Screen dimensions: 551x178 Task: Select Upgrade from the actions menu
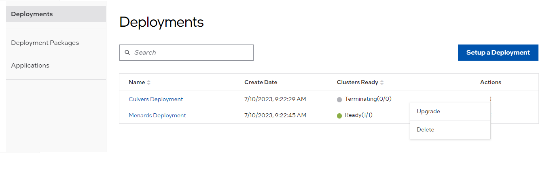pyautogui.click(x=428, y=111)
